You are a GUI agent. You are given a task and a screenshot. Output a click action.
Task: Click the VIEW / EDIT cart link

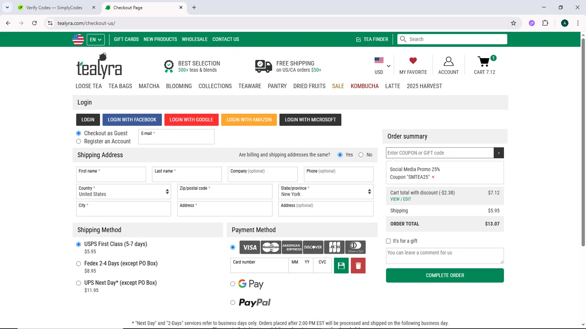(x=400, y=199)
